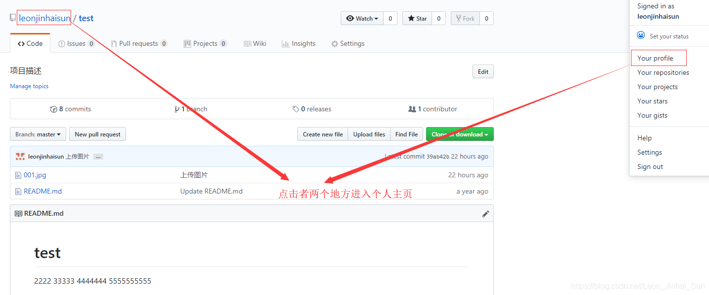Open the fork count

point(486,18)
